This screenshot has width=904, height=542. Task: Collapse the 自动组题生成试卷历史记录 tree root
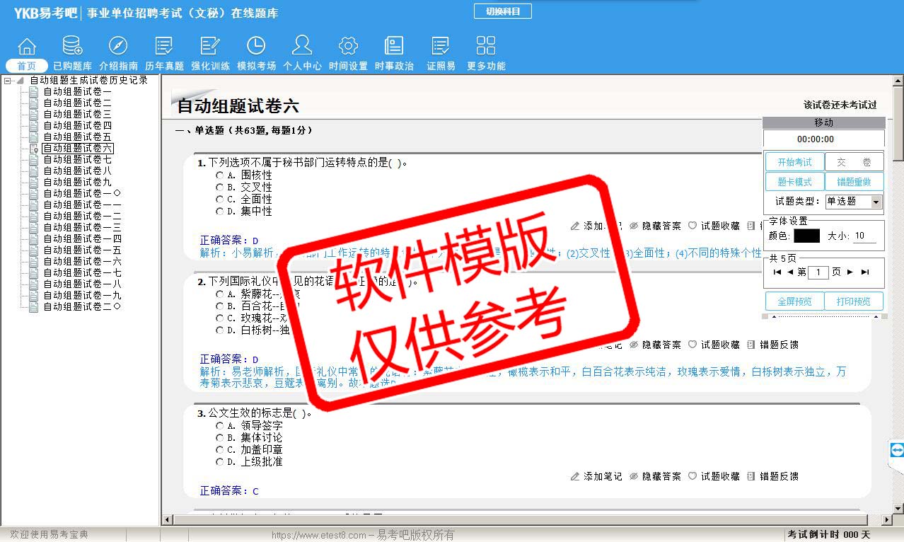point(8,81)
